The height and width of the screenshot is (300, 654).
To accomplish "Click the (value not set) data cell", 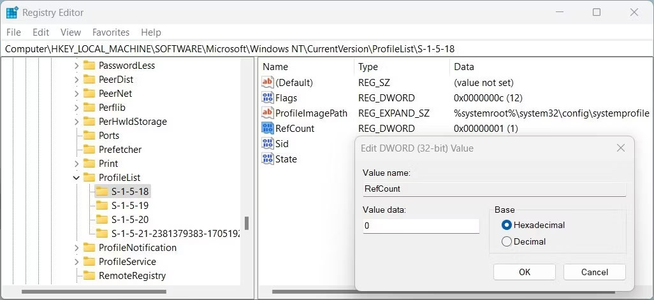I will (x=484, y=83).
